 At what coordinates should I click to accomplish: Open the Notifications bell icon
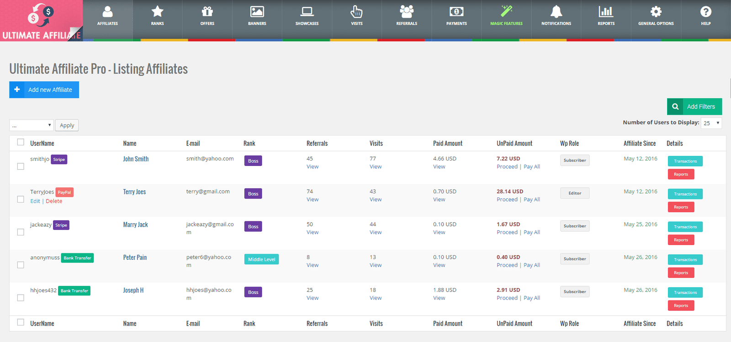coord(556,12)
